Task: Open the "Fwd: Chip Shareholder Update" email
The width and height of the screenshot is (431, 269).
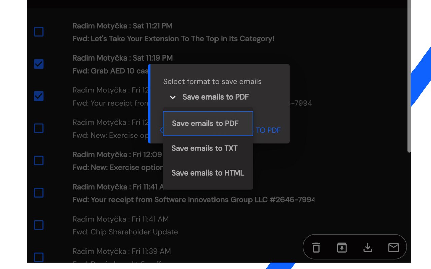Action: pos(125,232)
